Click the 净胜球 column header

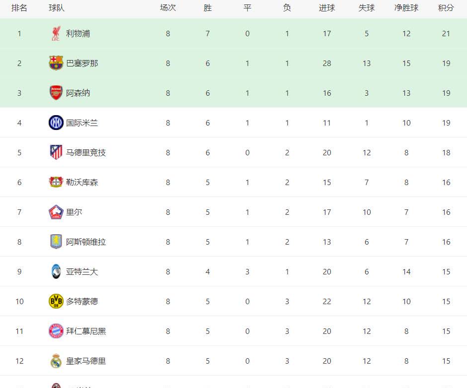pyautogui.click(x=406, y=8)
